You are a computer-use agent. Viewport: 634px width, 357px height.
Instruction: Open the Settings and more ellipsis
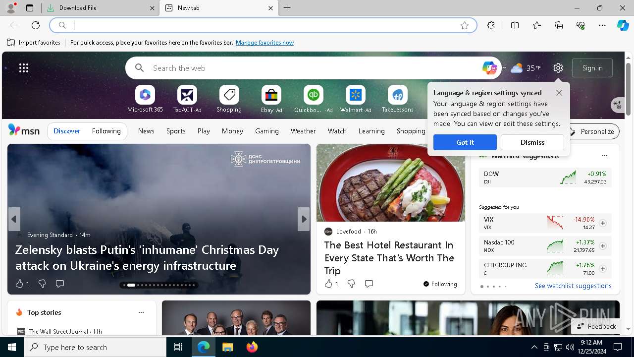point(602,25)
